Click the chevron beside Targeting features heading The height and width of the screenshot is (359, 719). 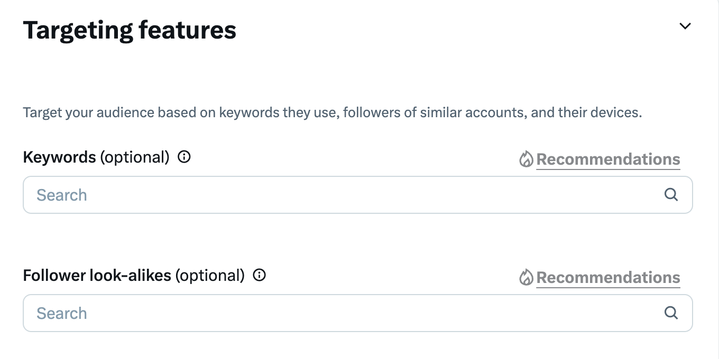[x=685, y=25]
